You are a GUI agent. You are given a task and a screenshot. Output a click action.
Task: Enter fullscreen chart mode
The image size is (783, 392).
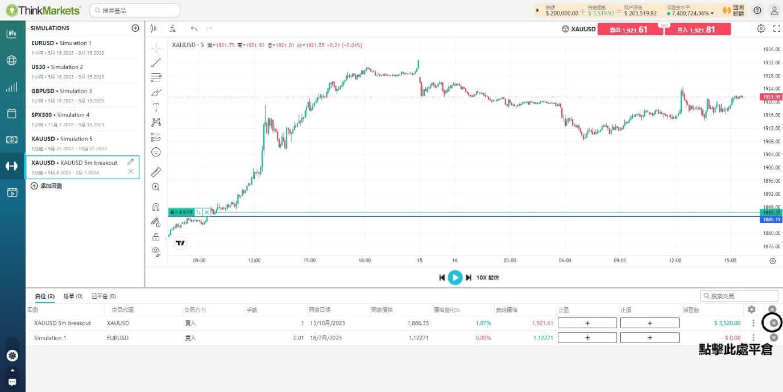click(x=777, y=28)
